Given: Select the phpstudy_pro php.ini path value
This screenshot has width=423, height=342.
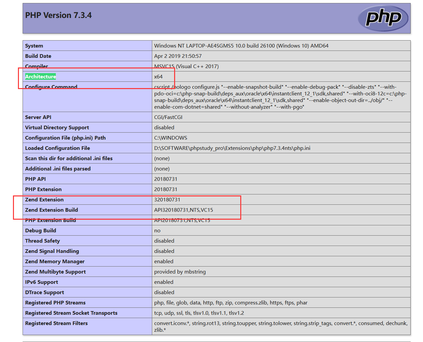Looking at the screenshot, I should [232, 148].
